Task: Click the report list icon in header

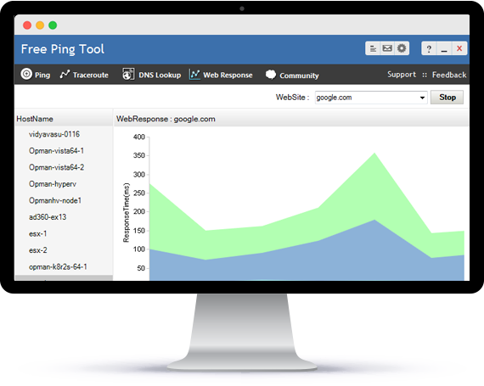Action: [x=373, y=48]
